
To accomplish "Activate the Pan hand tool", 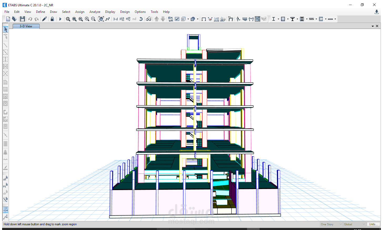I will pyautogui.click(x=101, y=19).
